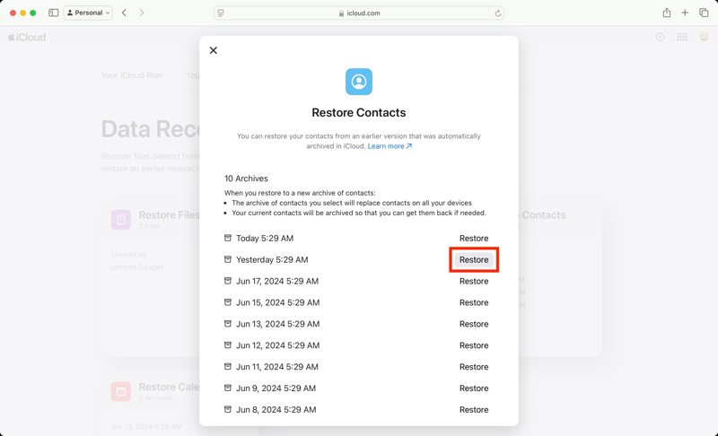The image size is (718, 436).
Task: Select the Today 5:29 AM archive text
Action: pyautogui.click(x=265, y=239)
